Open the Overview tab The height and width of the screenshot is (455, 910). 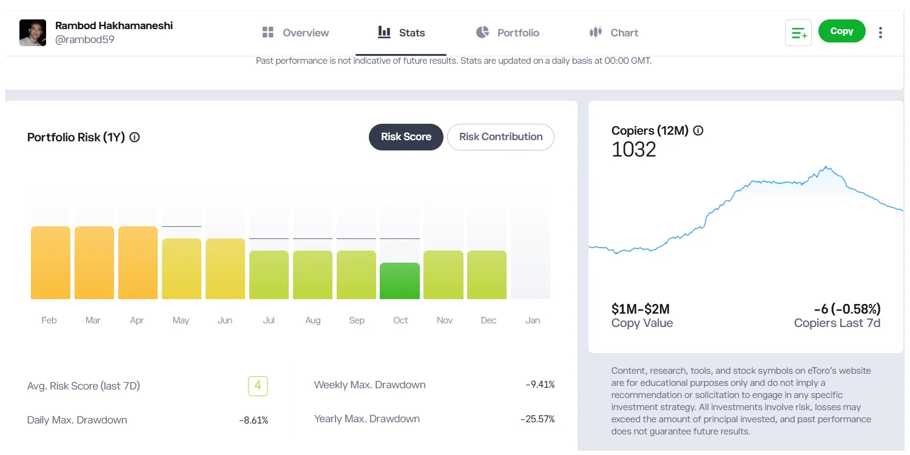(295, 32)
